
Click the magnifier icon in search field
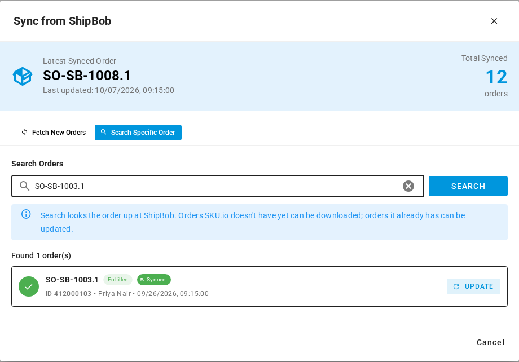pyautogui.click(x=24, y=186)
